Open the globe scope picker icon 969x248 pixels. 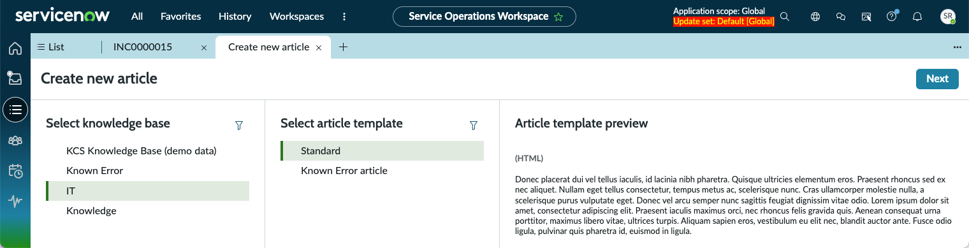click(815, 17)
